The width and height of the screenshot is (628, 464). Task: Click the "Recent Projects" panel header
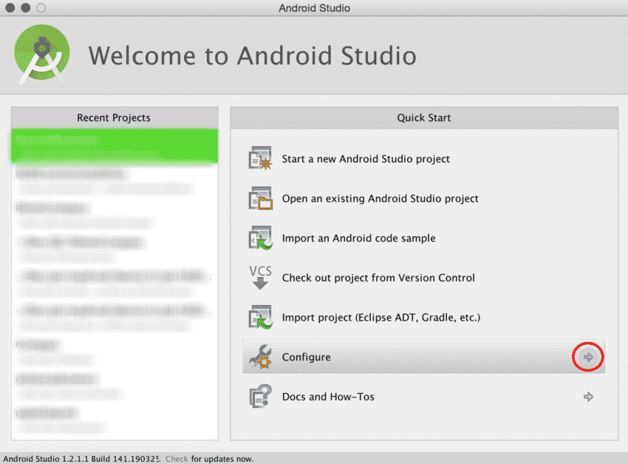115,117
